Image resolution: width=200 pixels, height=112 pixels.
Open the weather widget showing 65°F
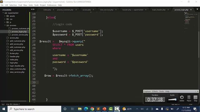pos(127,109)
